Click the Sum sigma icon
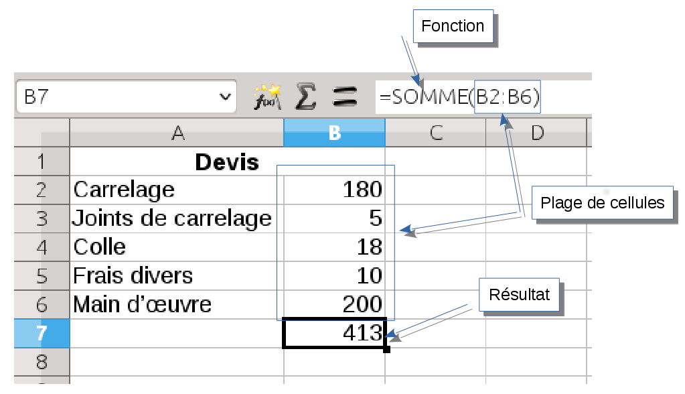This screenshot has height=394, width=685. (x=305, y=98)
